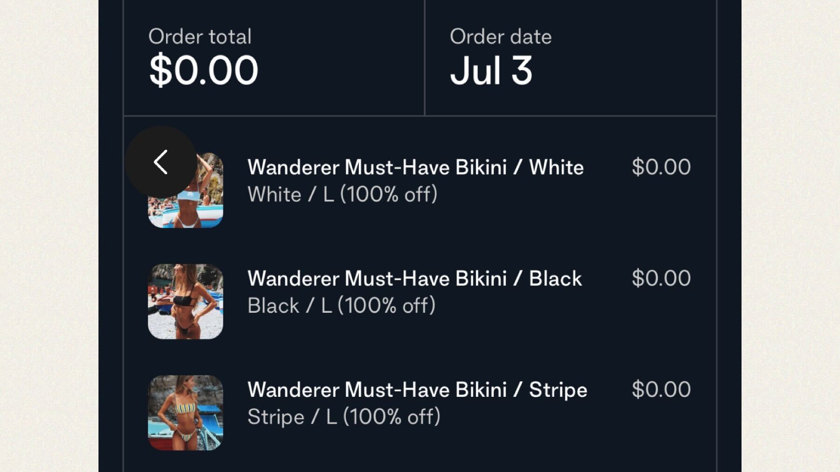The width and height of the screenshot is (840, 472).
Task: Click the beige background right of the order card
Action: (791, 233)
